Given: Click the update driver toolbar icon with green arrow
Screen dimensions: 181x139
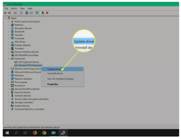Looking at the screenshot, I should point(43,13).
